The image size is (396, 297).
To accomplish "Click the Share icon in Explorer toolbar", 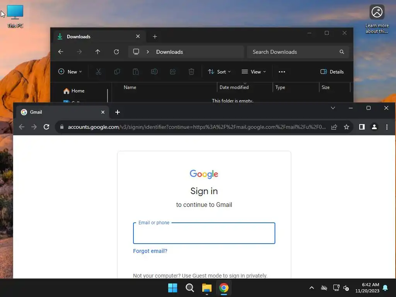I will point(173,72).
